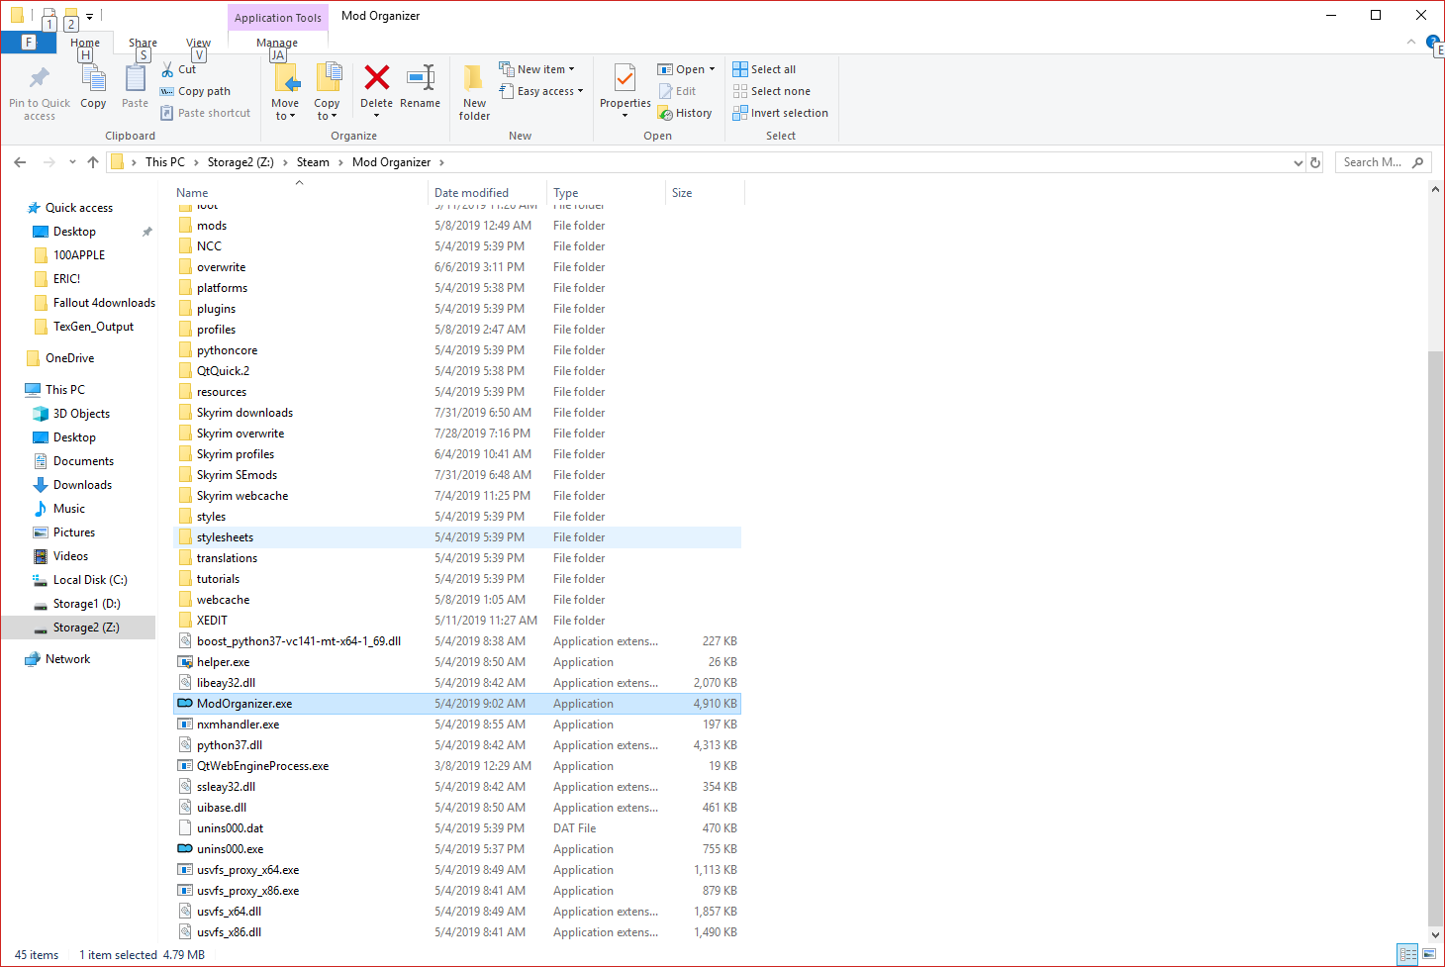This screenshot has height=967, width=1445.
Task: Click the red Delete icon
Action: point(377,77)
